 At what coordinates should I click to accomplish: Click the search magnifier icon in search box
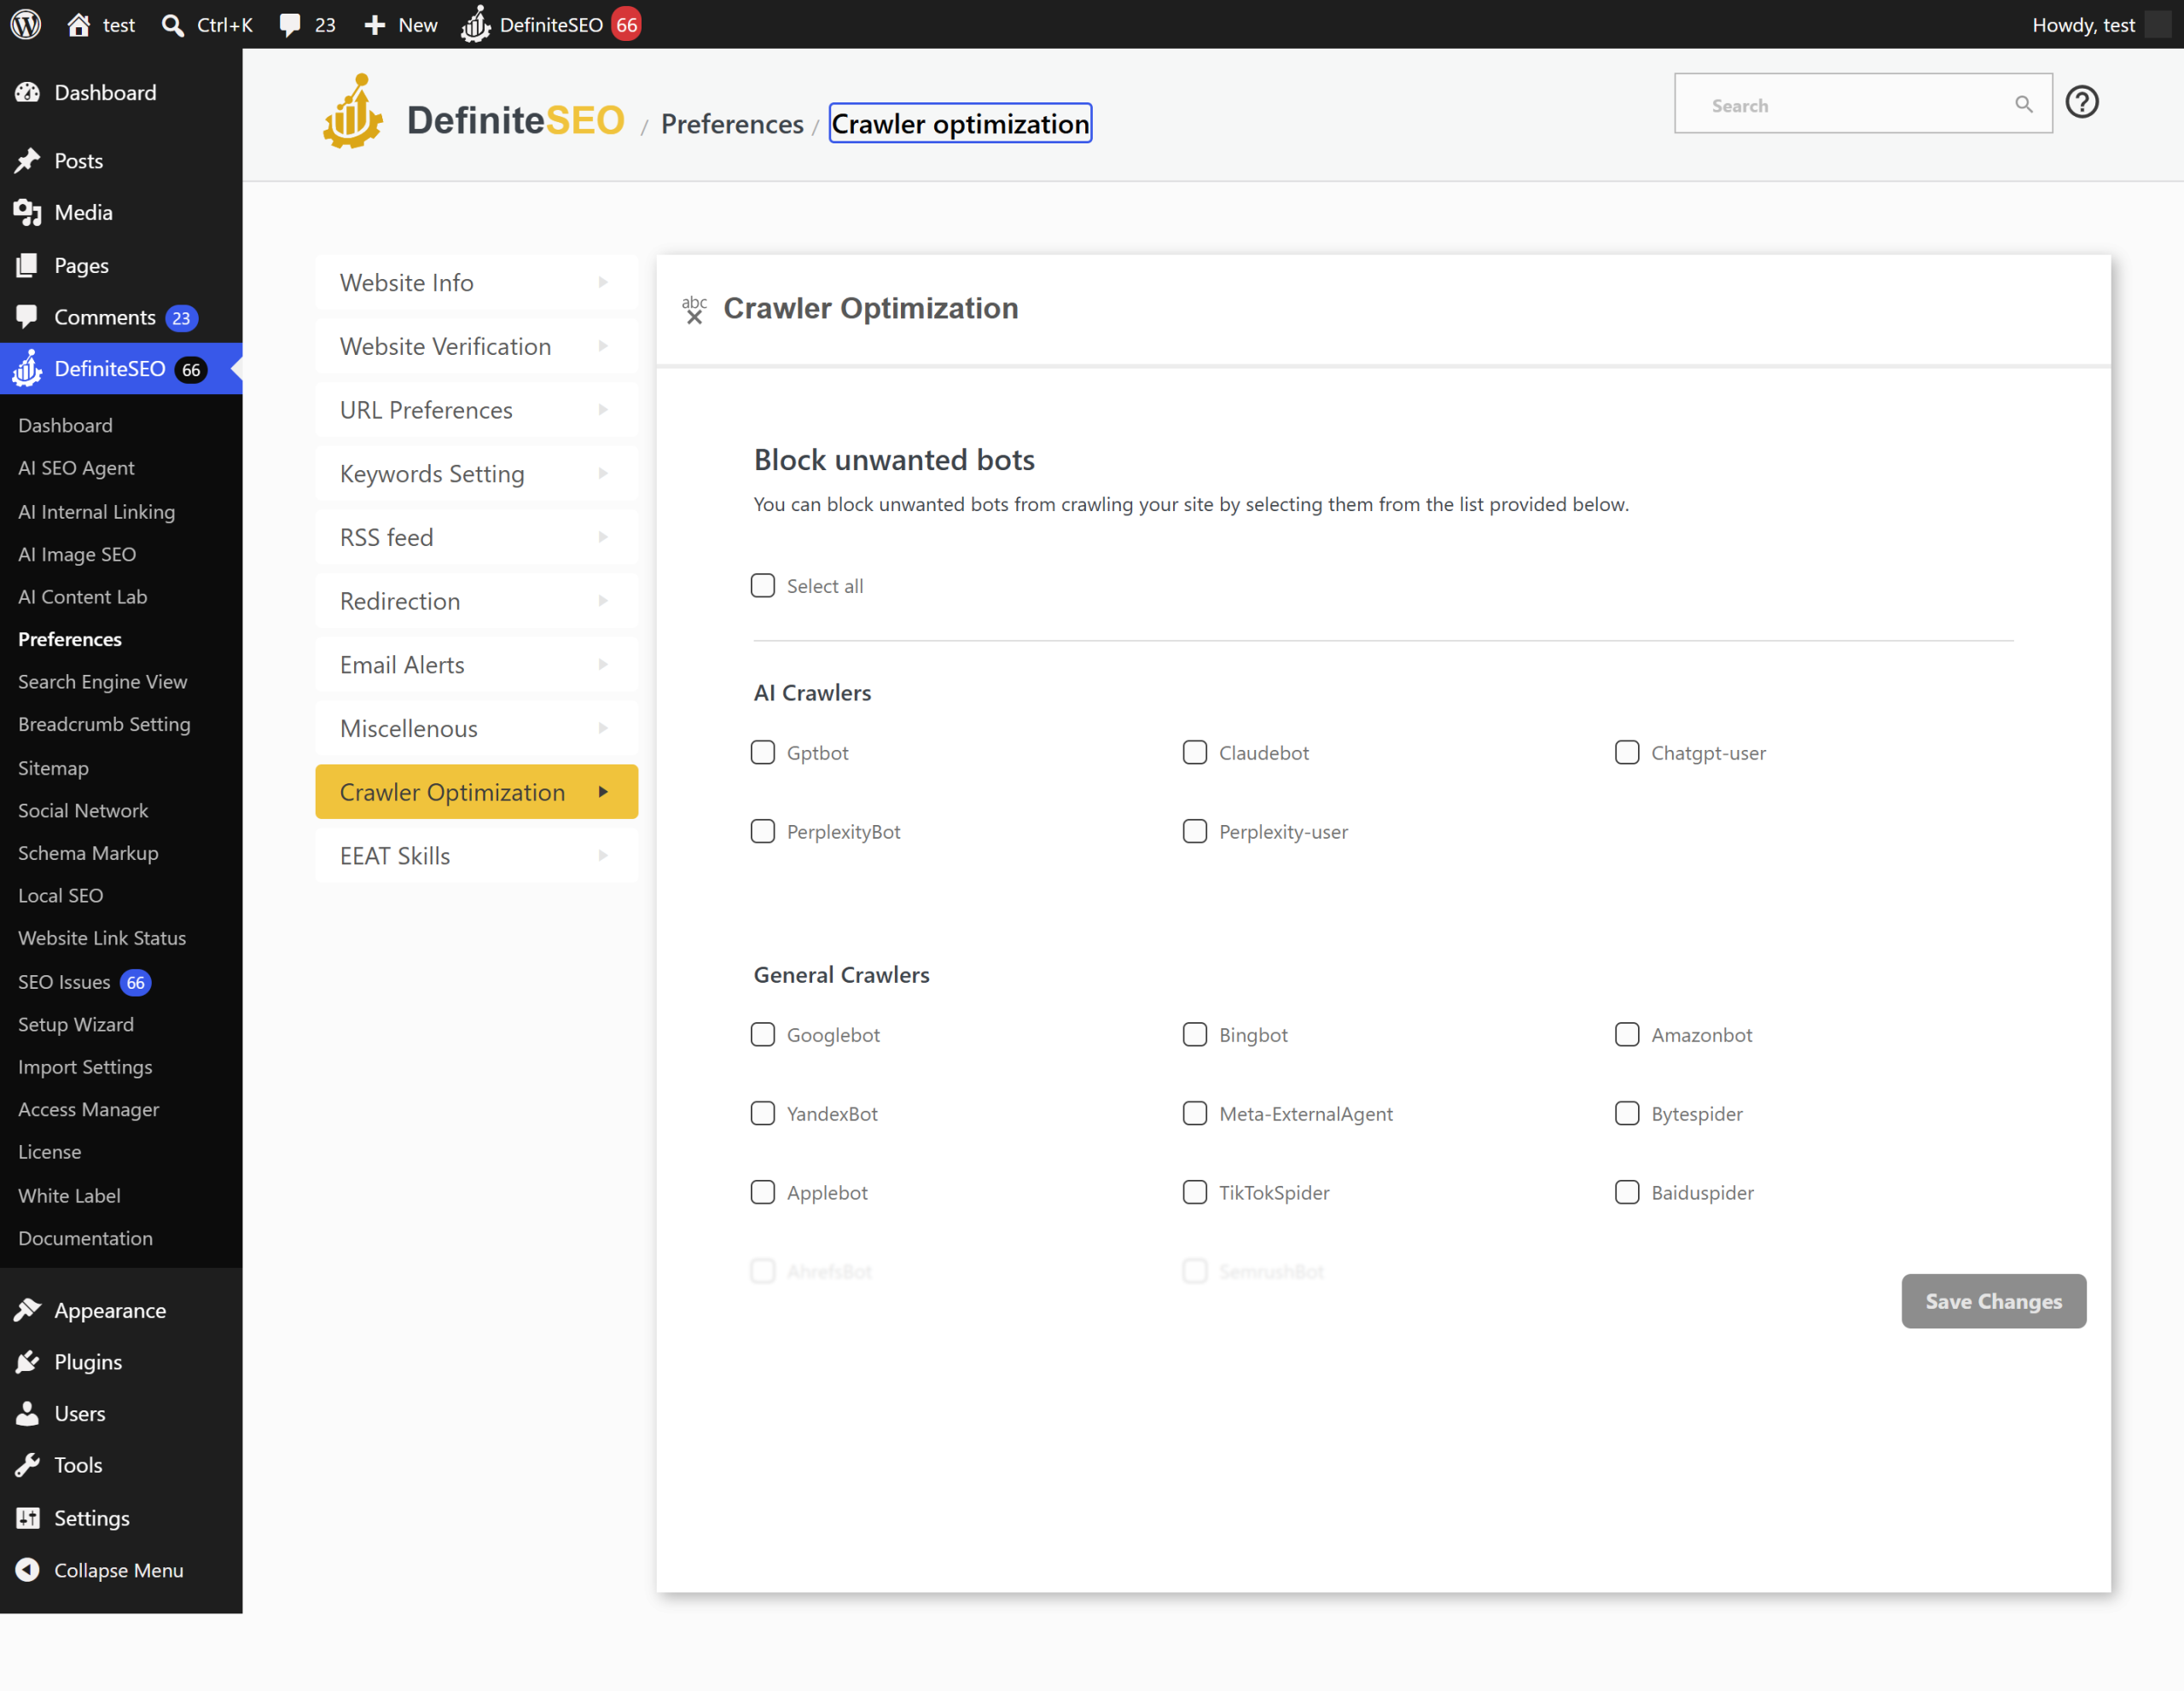[x=2023, y=105]
